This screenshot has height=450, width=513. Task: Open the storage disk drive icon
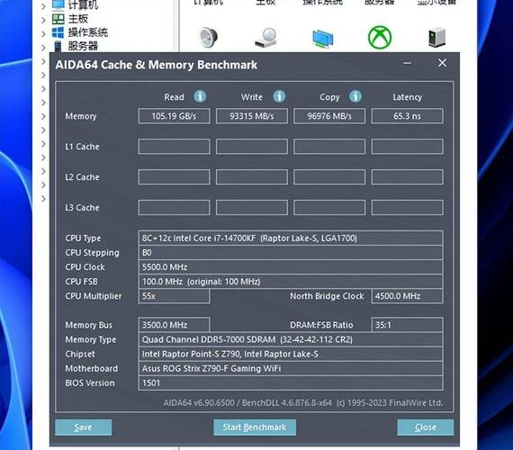[x=266, y=38]
